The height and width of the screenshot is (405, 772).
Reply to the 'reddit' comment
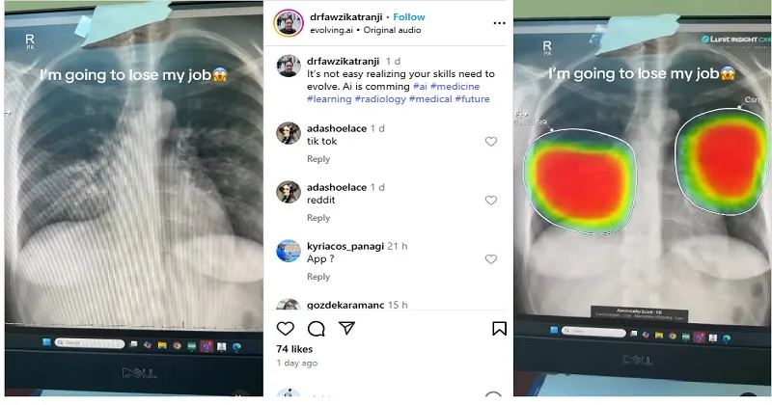(318, 218)
